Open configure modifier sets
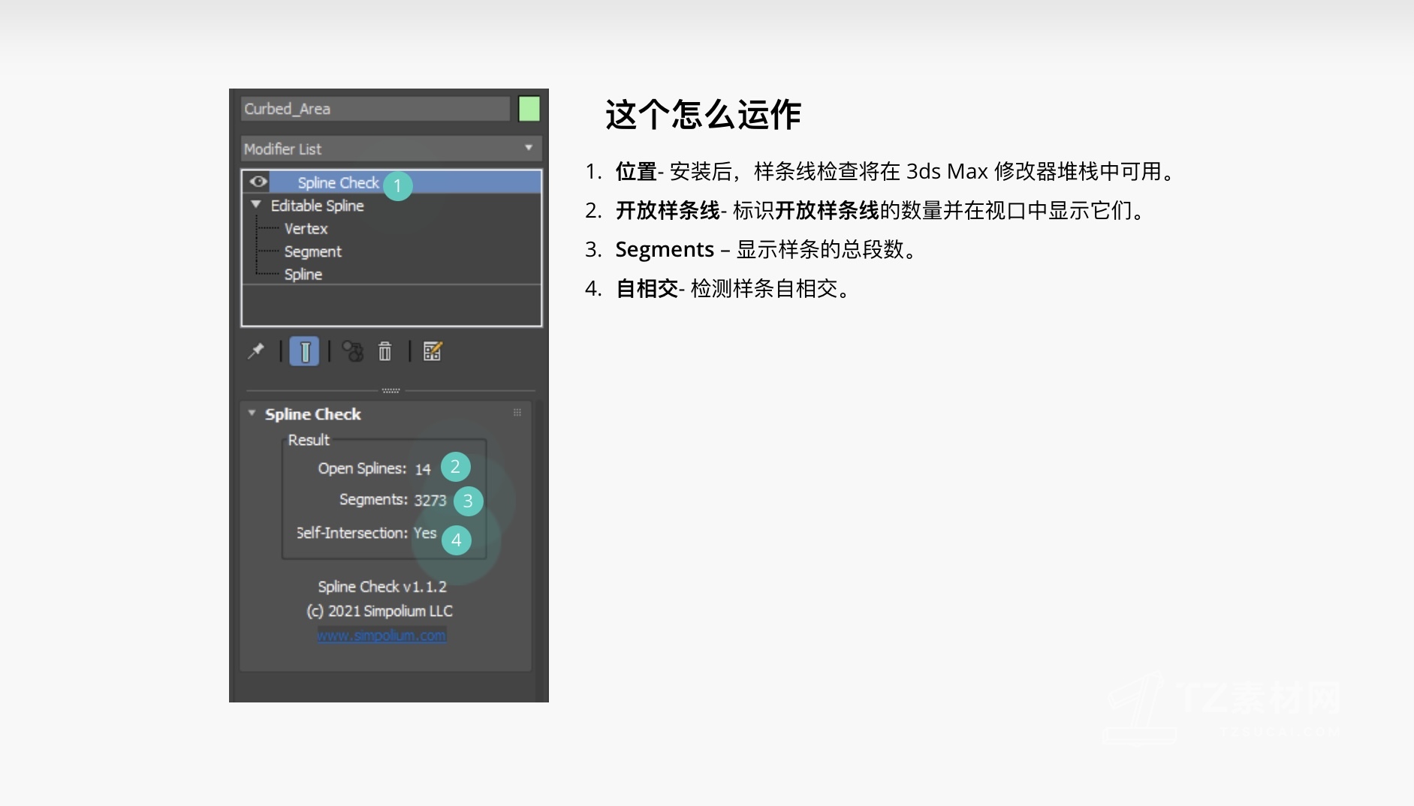The image size is (1414, 806). [433, 351]
